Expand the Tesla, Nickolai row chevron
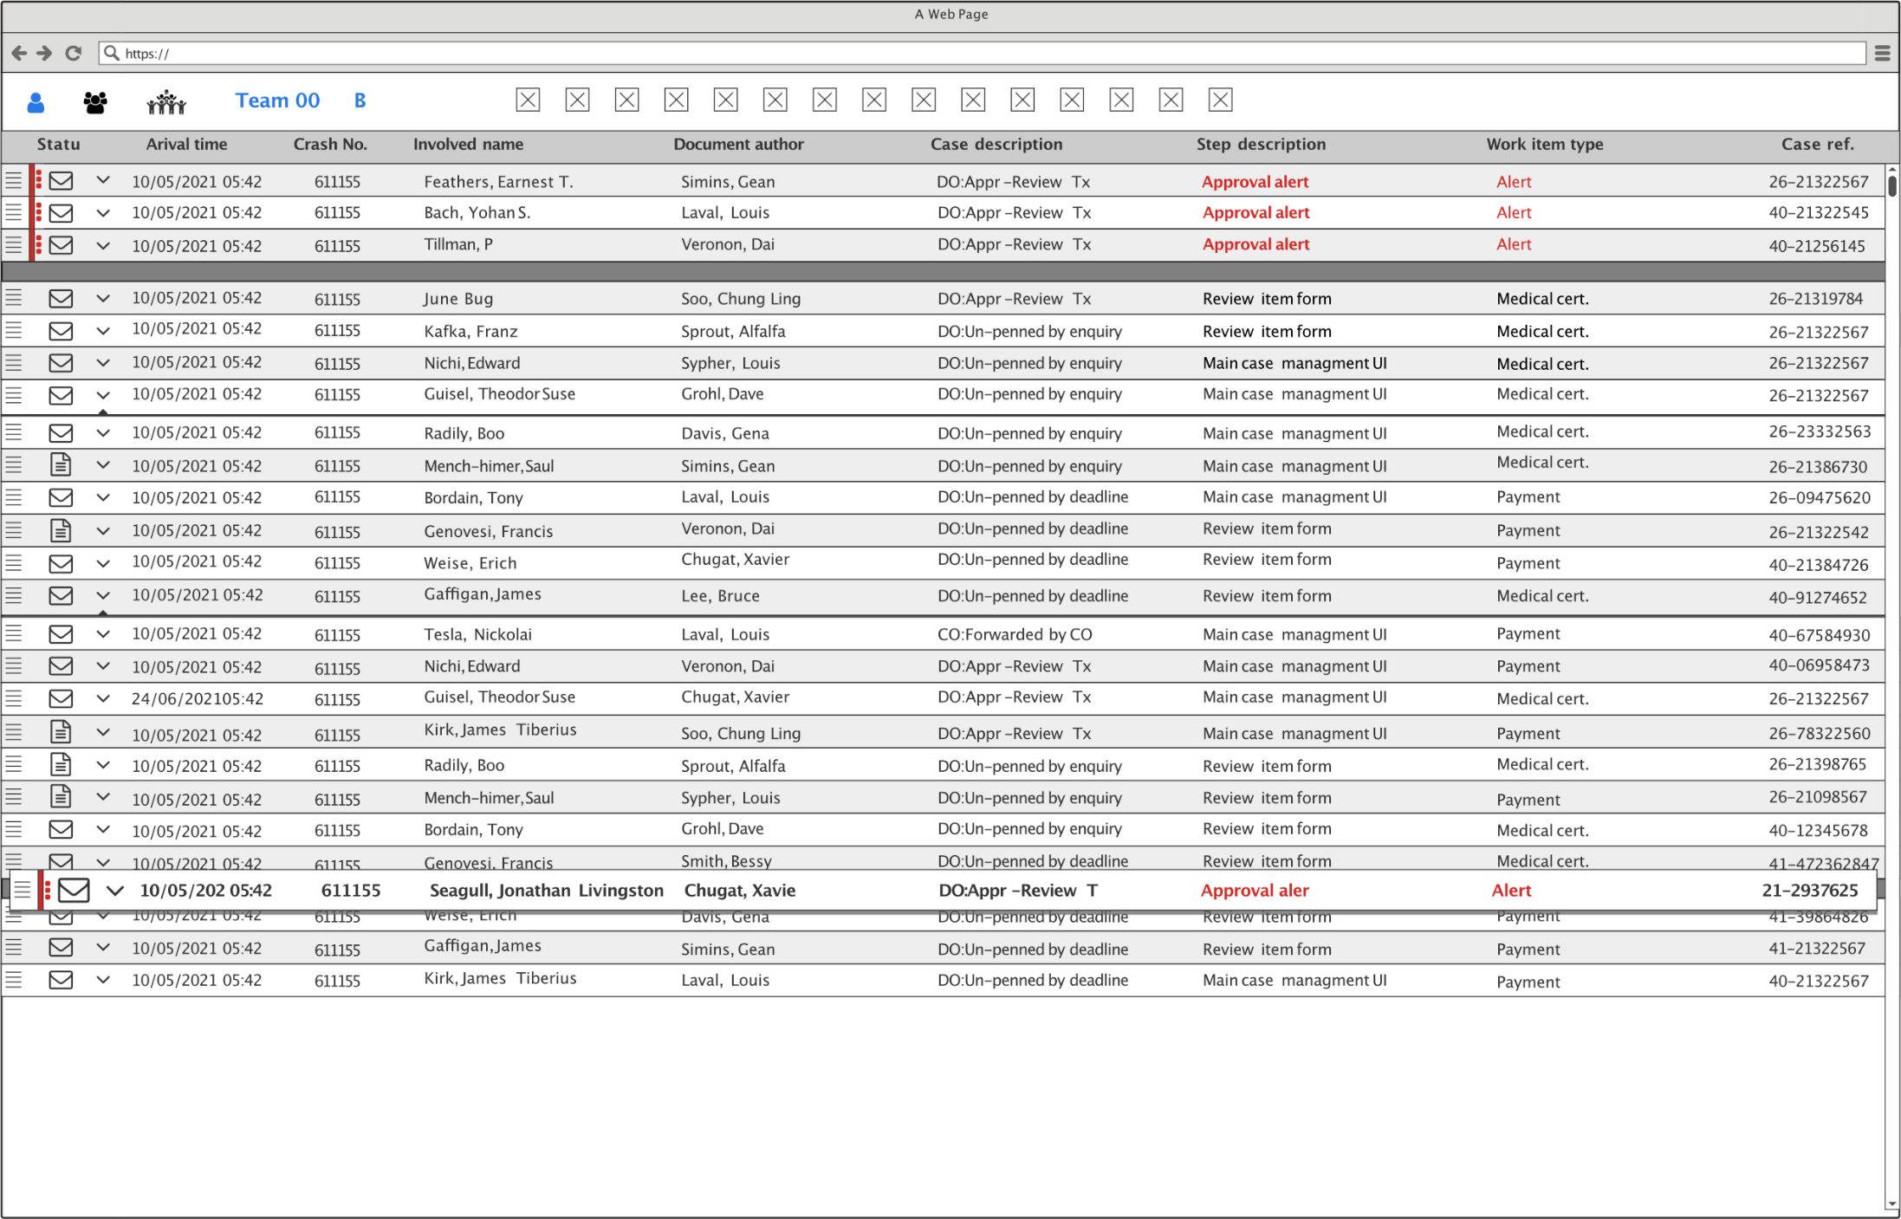 [103, 634]
